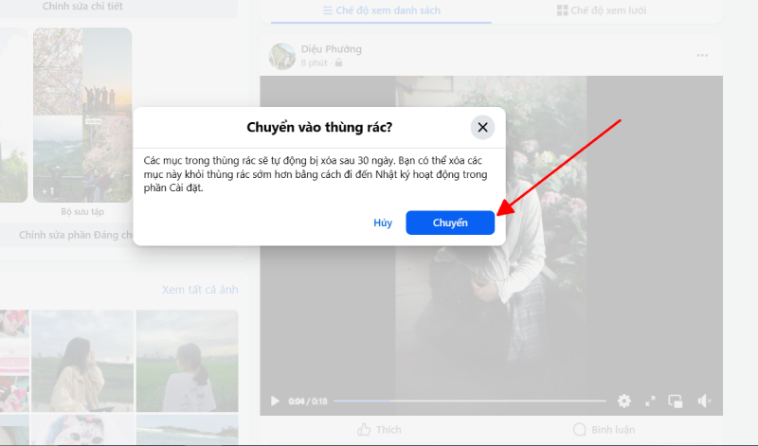Screen dimensions: 758x446
Task: Open the Bộ sưu tập featured collection thumbnail
Action: tap(82, 115)
